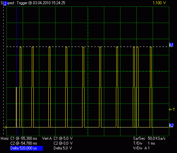
Task: Click the C2 @ -54,780 ms readout
Action: point(24,143)
